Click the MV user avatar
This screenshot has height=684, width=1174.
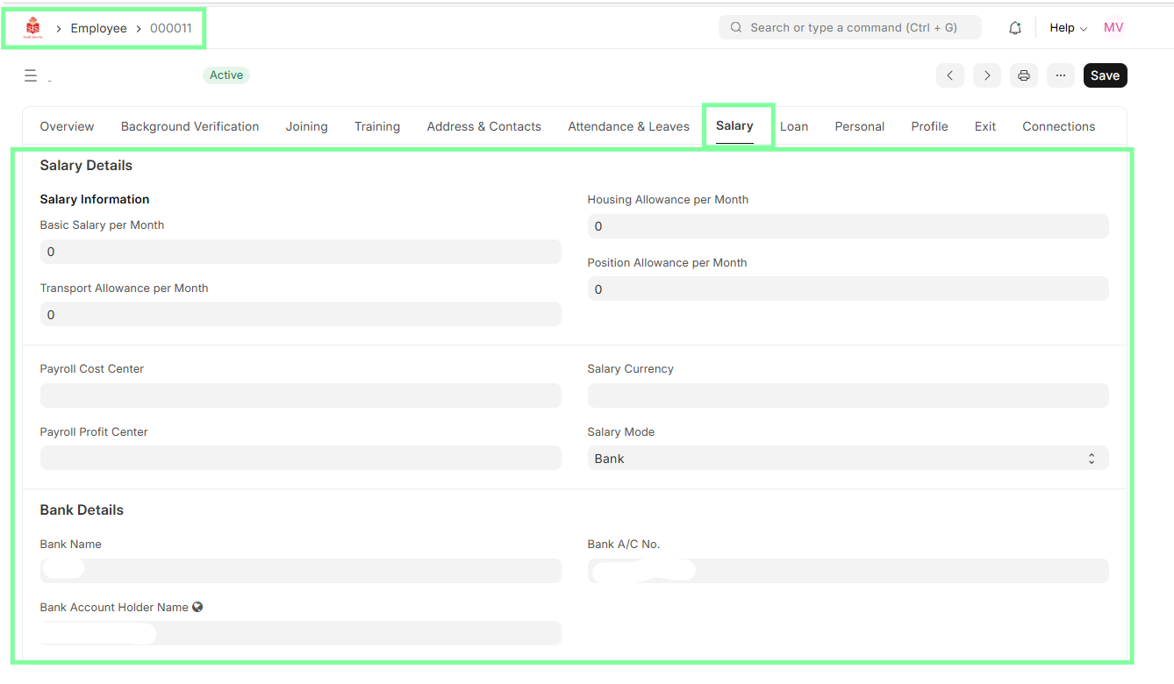1113,28
